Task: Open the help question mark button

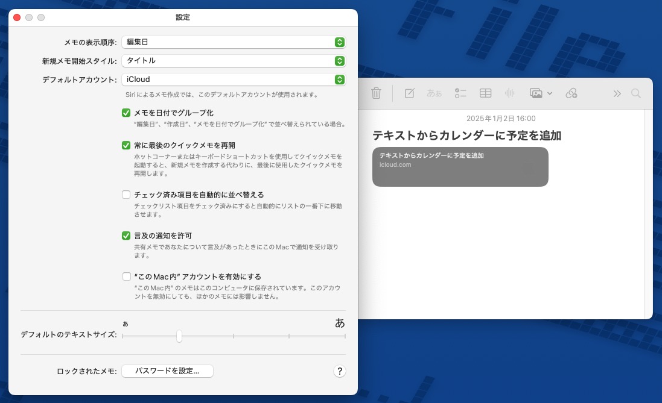Action: [339, 371]
